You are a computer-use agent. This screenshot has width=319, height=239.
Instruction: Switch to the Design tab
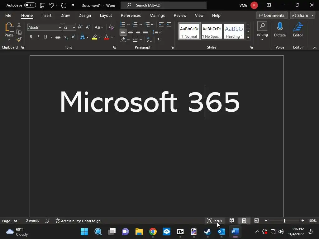point(85,16)
